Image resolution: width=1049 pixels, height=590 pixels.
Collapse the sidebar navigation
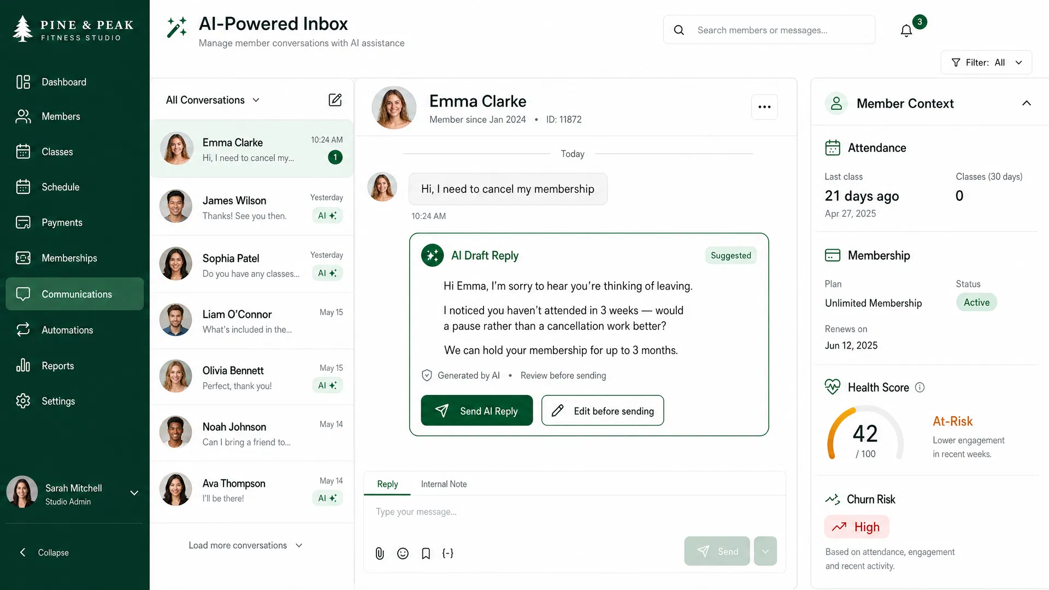[45, 552]
